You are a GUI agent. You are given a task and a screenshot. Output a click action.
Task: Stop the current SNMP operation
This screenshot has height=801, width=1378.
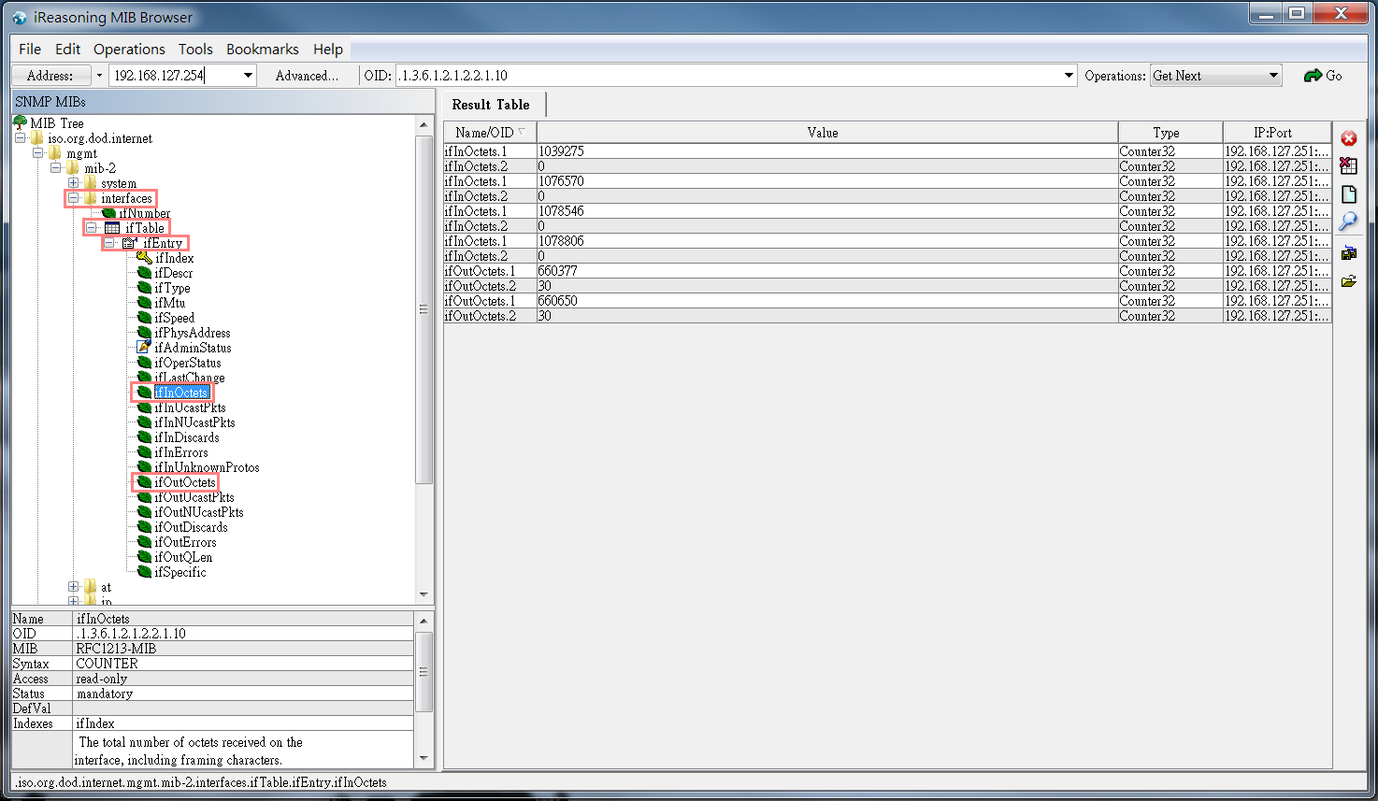1349,137
